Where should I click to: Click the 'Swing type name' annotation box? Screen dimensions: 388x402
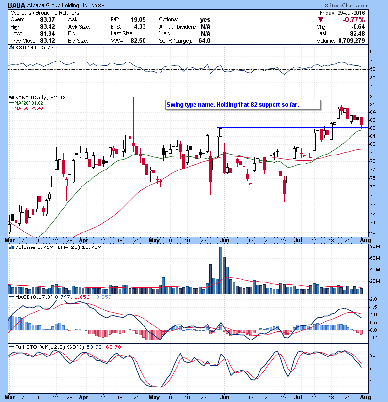243,105
